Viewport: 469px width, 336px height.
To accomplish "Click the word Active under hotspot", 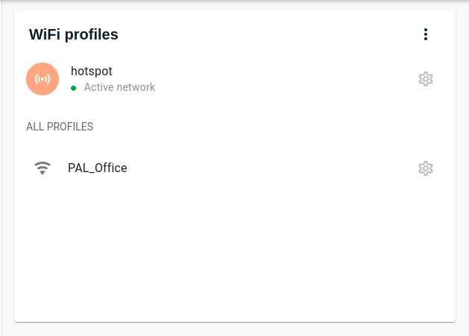I will click(x=100, y=88).
